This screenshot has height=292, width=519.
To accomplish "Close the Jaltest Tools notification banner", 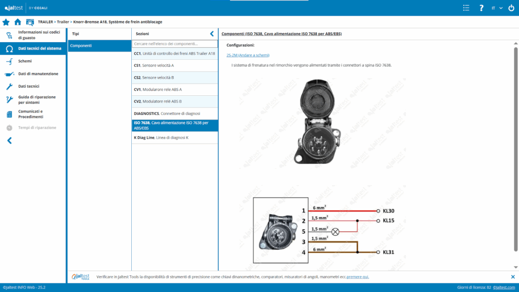I will click(x=512, y=277).
